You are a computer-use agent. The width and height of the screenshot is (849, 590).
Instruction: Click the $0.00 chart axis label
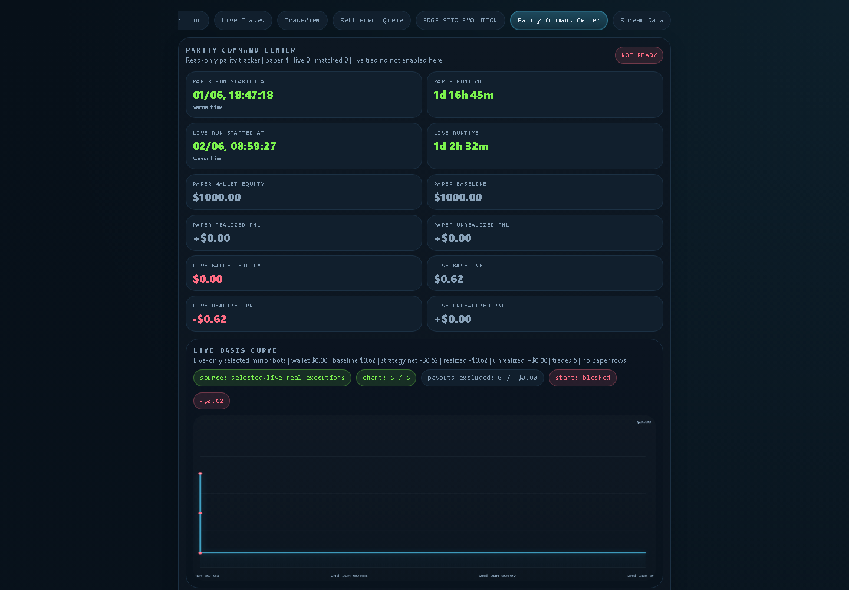coord(644,422)
